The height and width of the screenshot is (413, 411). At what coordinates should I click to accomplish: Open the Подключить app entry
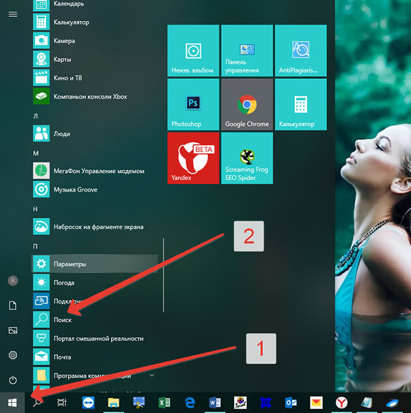coord(95,301)
